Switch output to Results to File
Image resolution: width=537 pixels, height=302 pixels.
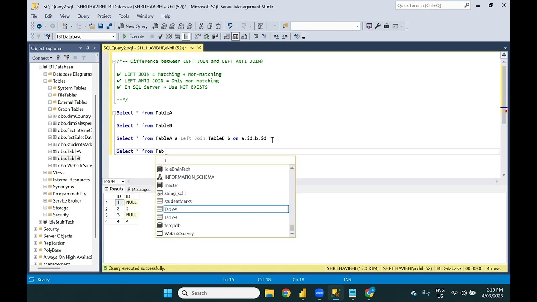pos(244,36)
